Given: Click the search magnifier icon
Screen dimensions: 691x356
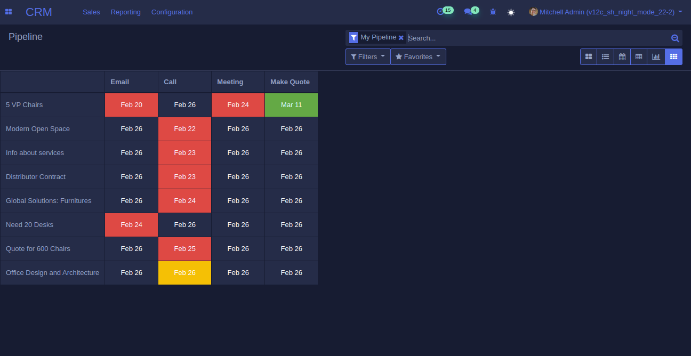Looking at the screenshot, I should (x=675, y=38).
